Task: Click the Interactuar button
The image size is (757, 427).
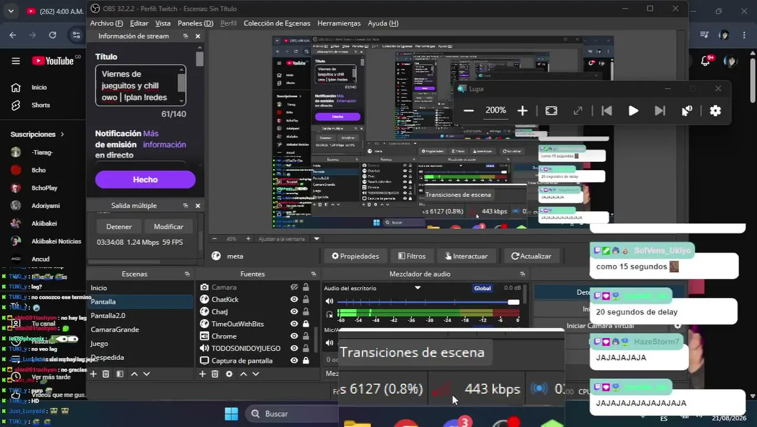Action: tap(466, 256)
